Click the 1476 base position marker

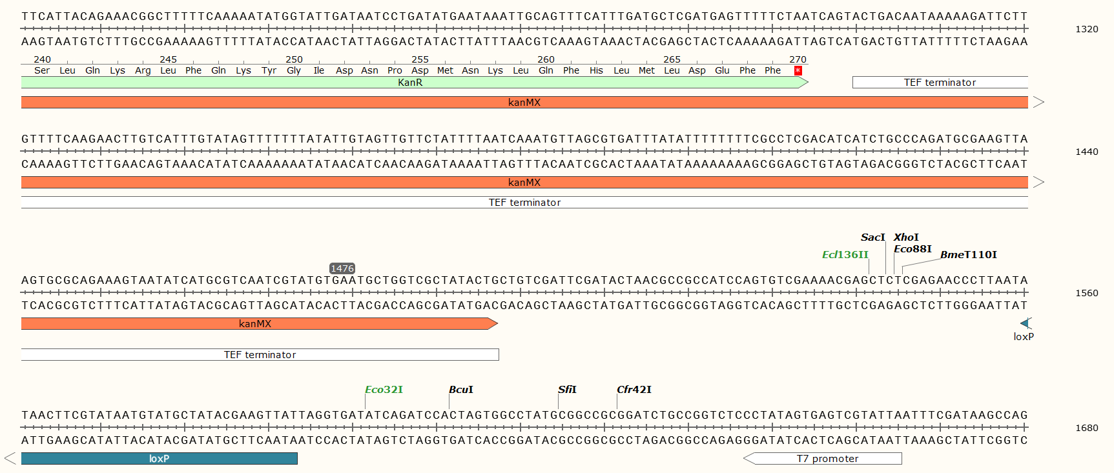point(342,268)
